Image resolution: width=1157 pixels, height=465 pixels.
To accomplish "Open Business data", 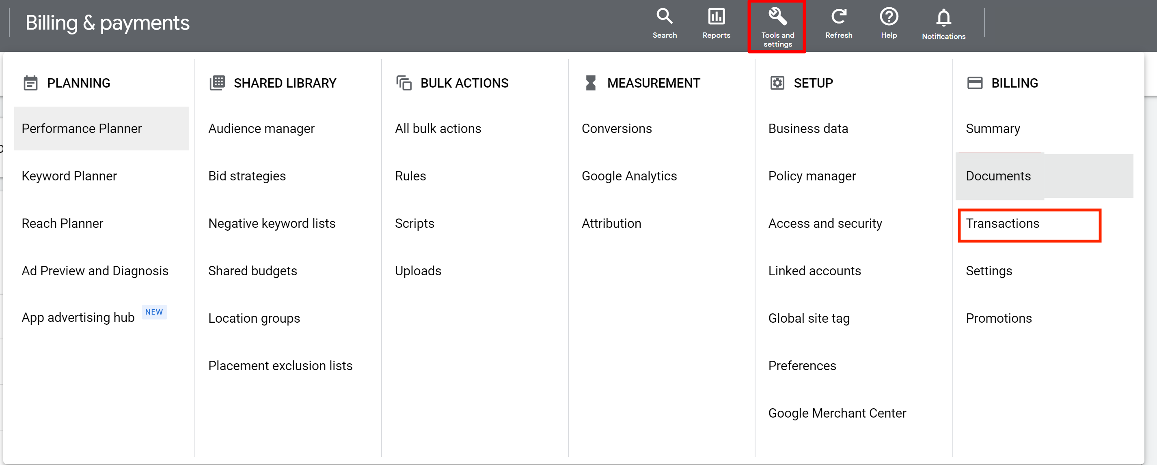I will tap(808, 129).
